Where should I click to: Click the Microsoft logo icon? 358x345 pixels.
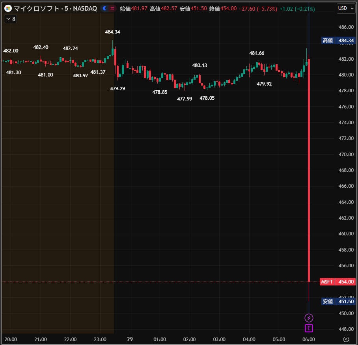point(8,8)
